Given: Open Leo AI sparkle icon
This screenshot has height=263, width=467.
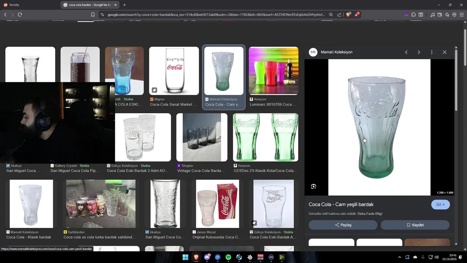Looking at the screenshot, I should point(447,15).
